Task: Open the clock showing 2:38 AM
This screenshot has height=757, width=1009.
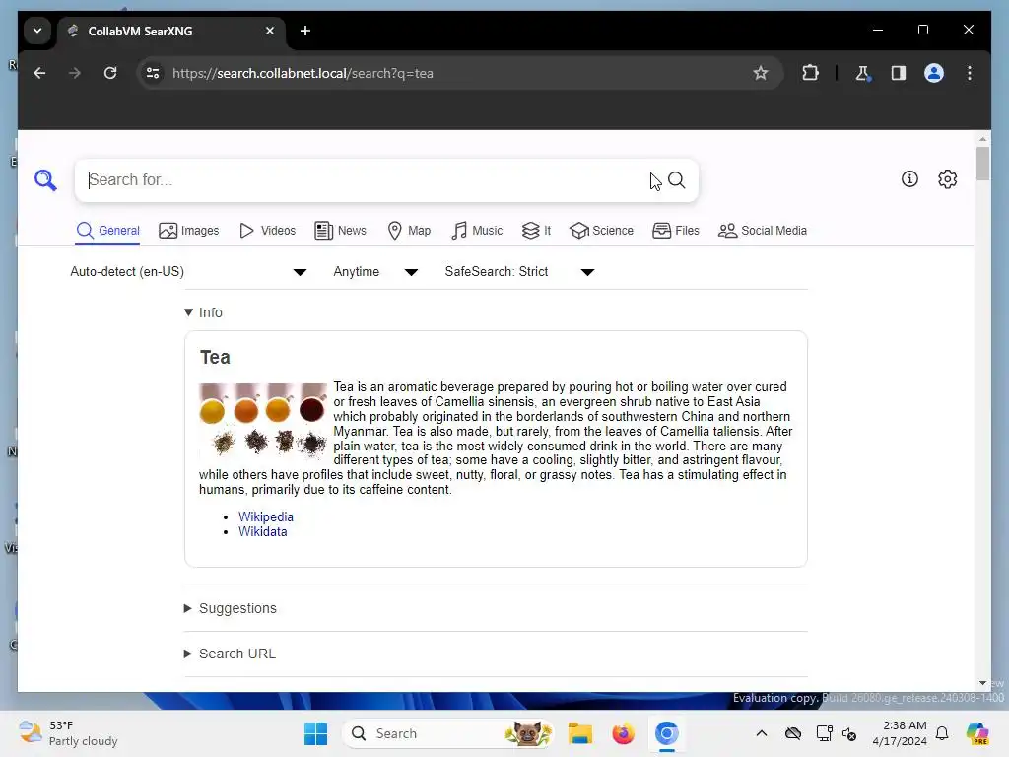Action: [900, 733]
